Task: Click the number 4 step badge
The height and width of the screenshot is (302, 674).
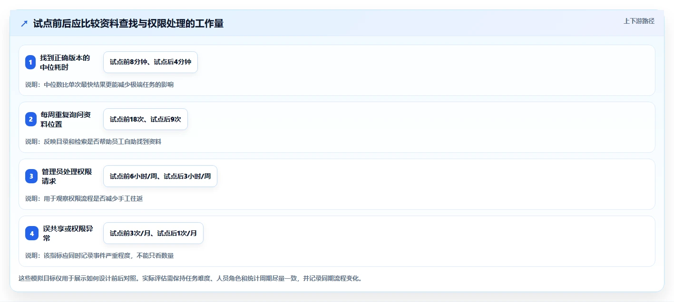Action: (32, 233)
